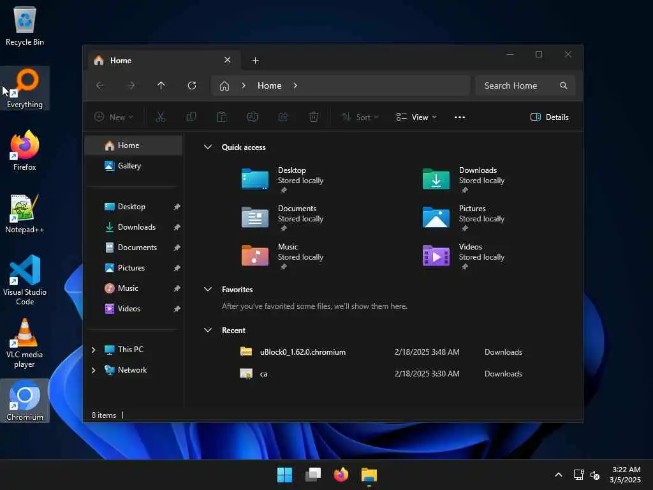Image resolution: width=653 pixels, height=490 pixels.
Task: Select Home in the navigation pane
Action: pyautogui.click(x=133, y=145)
